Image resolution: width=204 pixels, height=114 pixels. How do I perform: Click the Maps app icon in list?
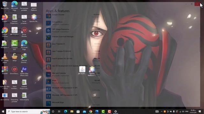(48, 82)
